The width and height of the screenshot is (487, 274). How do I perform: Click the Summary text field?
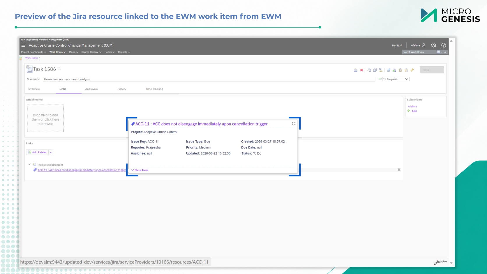pyautogui.click(x=209, y=79)
